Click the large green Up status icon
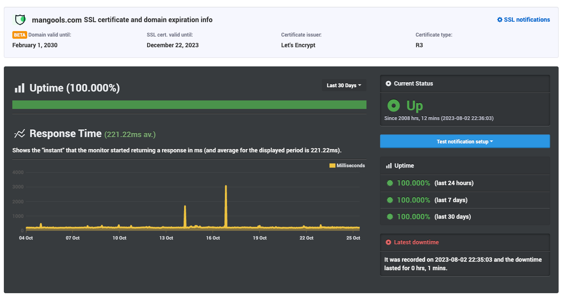Viewport: 565px width, 300px height. pyautogui.click(x=394, y=105)
